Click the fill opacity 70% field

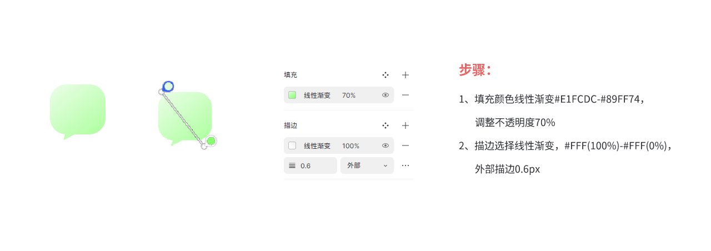pos(349,96)
